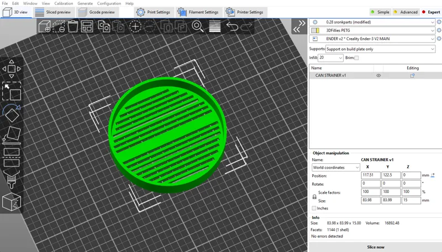The width and height of the screenshot is (442, 252).
Task: Select the Scale gizmo tool
Action: click(x=12, y=91)
